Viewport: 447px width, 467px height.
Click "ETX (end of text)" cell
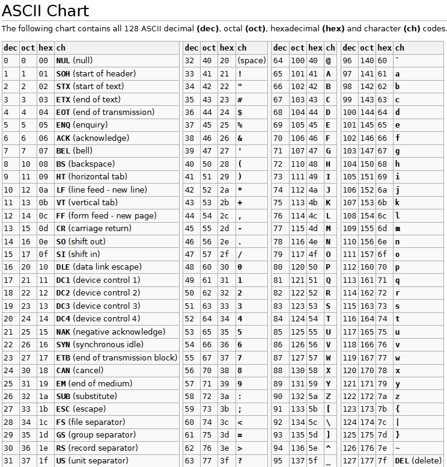point(117,99)
